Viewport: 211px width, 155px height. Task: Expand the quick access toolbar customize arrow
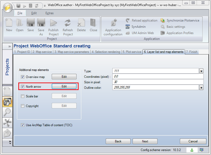45,6
